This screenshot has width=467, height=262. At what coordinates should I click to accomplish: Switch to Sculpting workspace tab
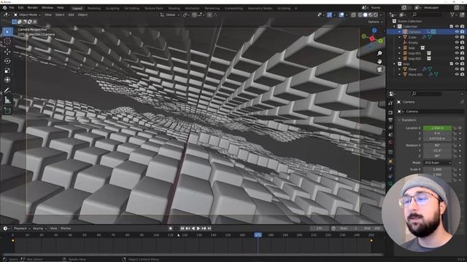tap(112, 8)
